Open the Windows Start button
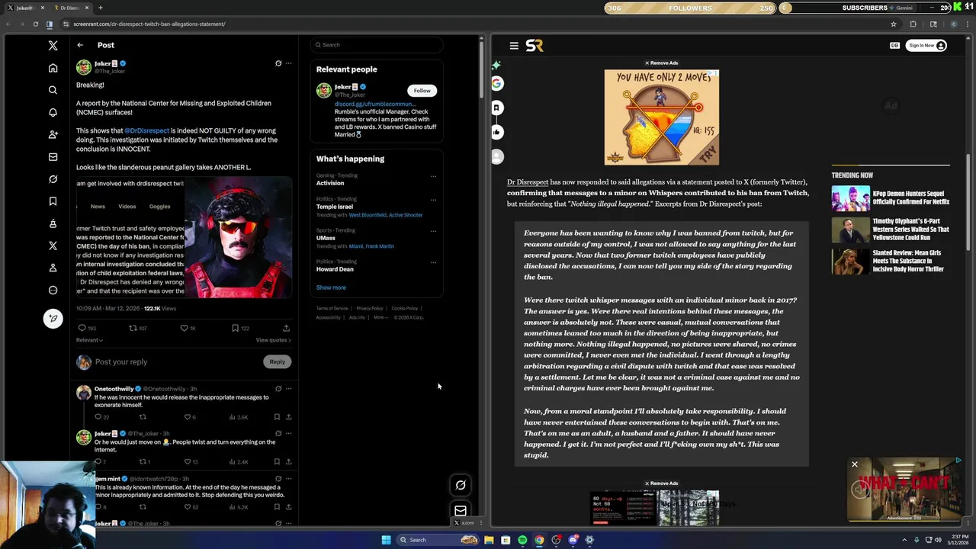This screenshot has width=976, height=549. tap(387, 540)
